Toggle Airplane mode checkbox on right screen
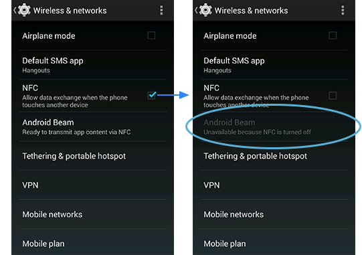This screenshot has height=255, width=362. pos(333,35)
